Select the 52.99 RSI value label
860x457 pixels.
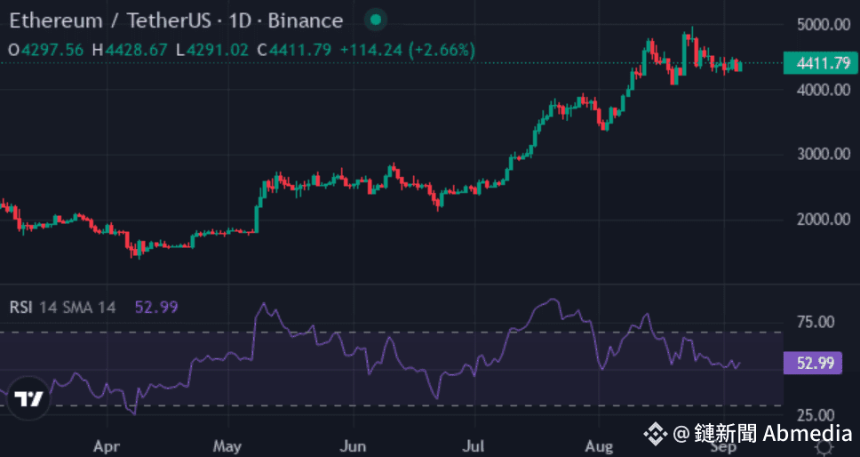[812, 363]
